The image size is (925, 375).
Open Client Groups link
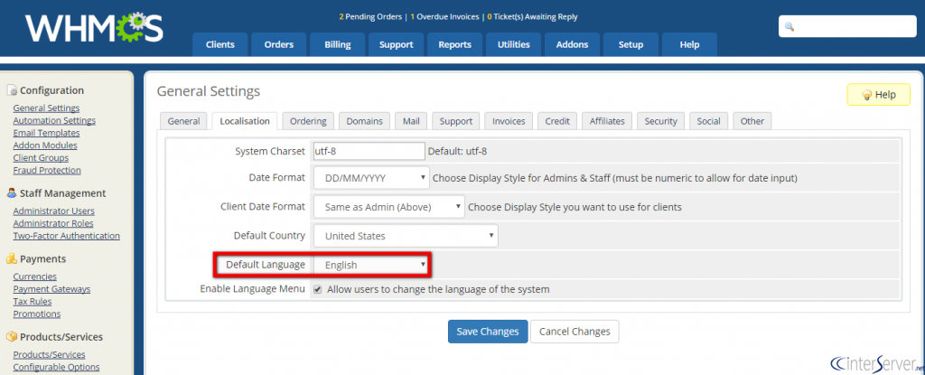[41, 157]
